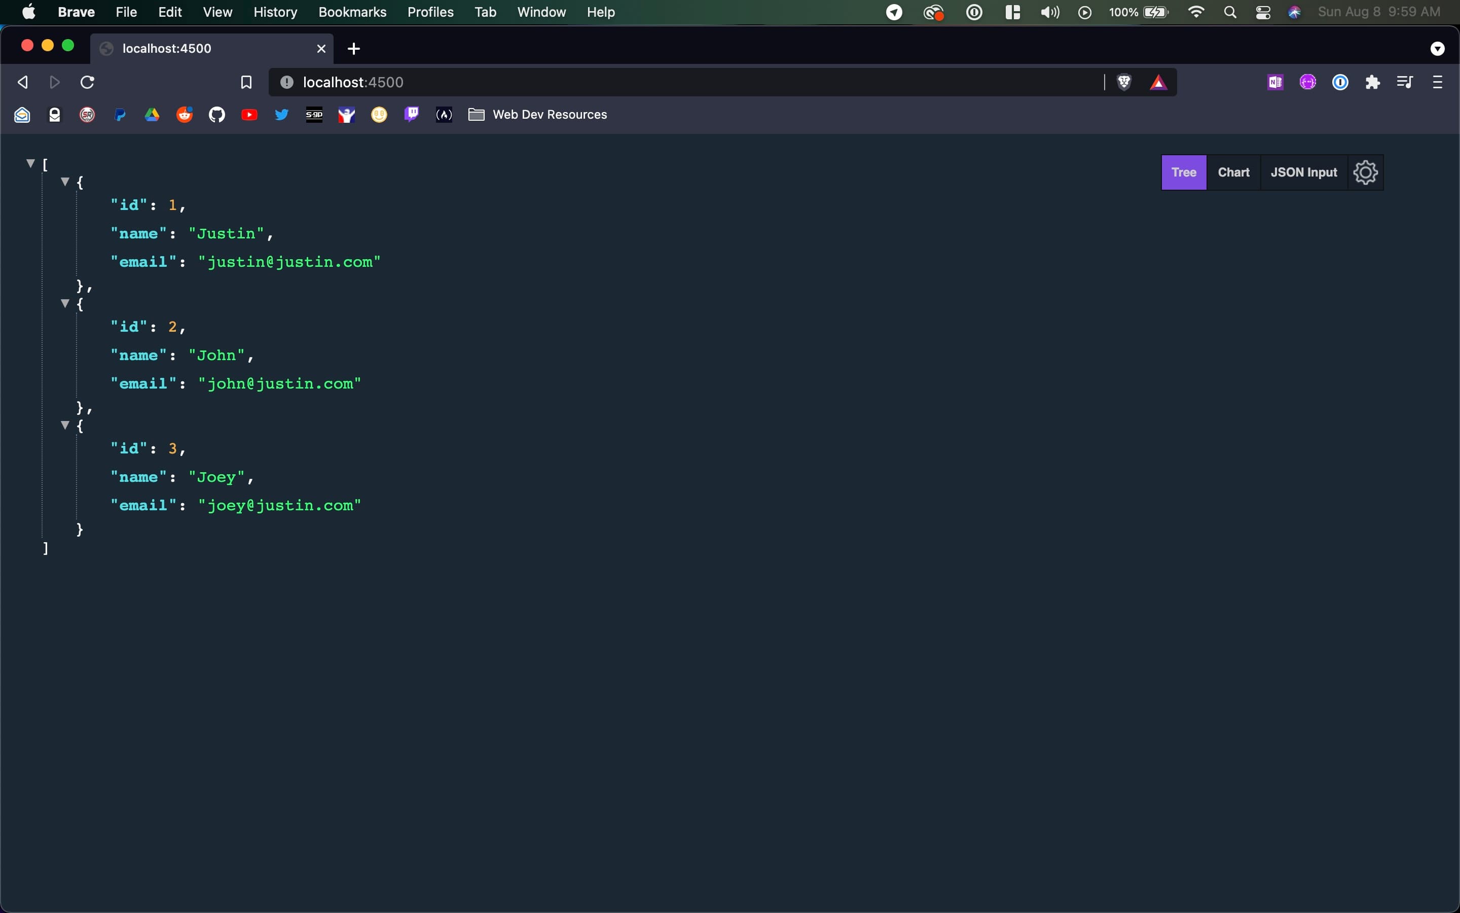Viewport: 1460px width, 913px height.
Task: Open the OneNote extension
Action: click(1274, 82)
